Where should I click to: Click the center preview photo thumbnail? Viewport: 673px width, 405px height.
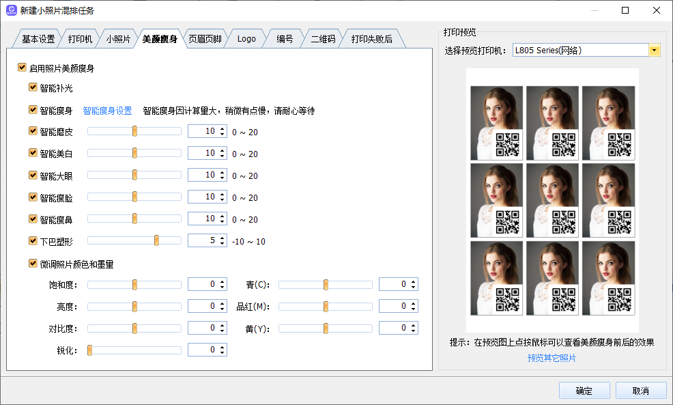[552, 200]
